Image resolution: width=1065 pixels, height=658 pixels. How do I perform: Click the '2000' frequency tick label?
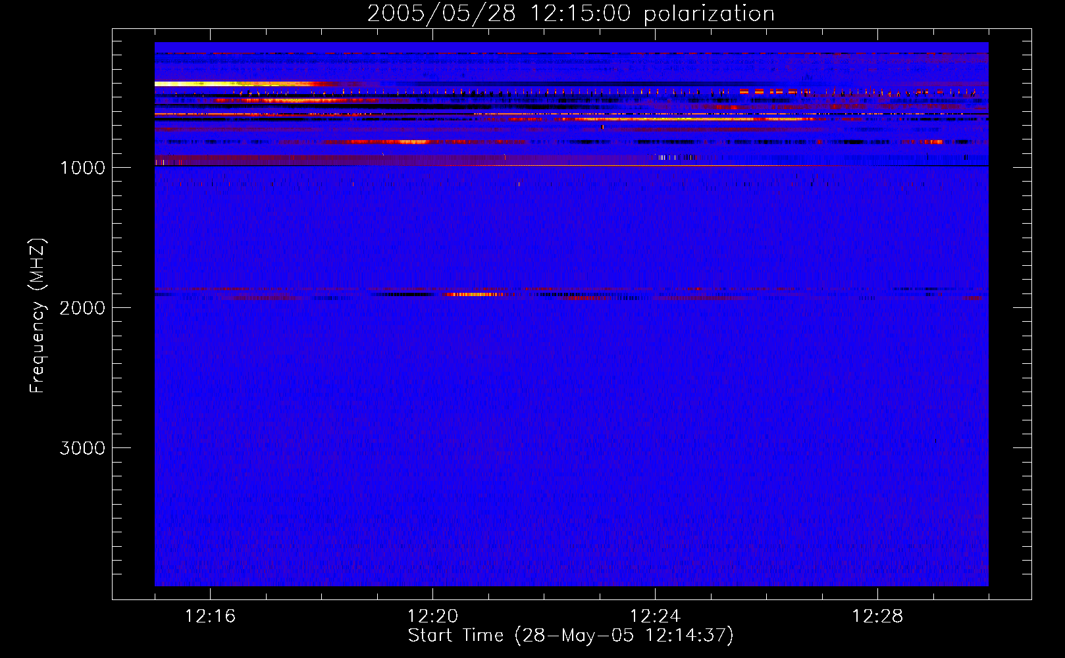[x=82, y=308]
